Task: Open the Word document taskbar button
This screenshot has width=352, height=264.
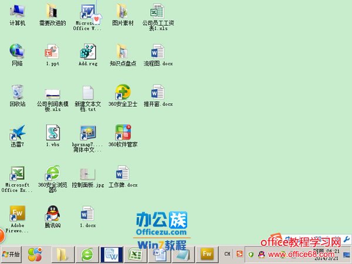Action: (160, 255)
